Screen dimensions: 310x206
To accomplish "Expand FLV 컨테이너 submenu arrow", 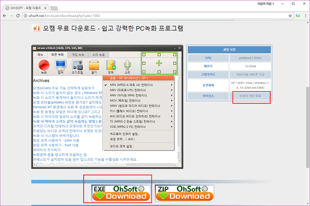I will (172, 111).
